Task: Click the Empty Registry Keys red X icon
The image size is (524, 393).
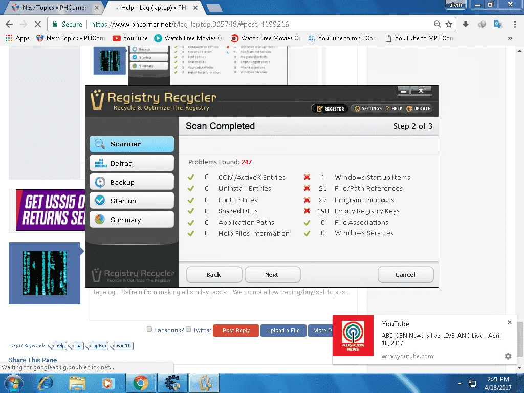Action: [x=307, y=211]
